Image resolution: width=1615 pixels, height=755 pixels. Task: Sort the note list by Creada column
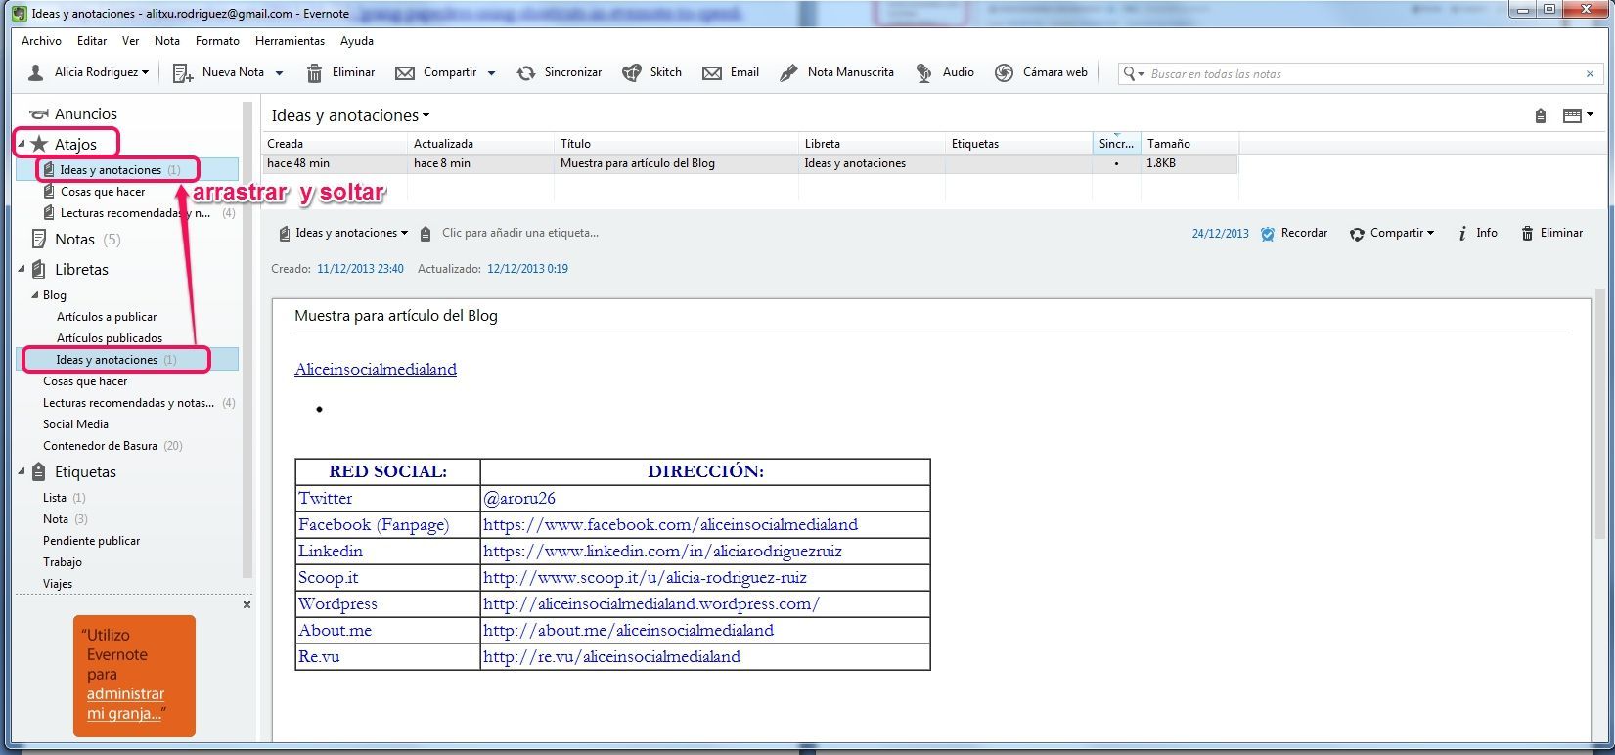[x=335, y=144]
